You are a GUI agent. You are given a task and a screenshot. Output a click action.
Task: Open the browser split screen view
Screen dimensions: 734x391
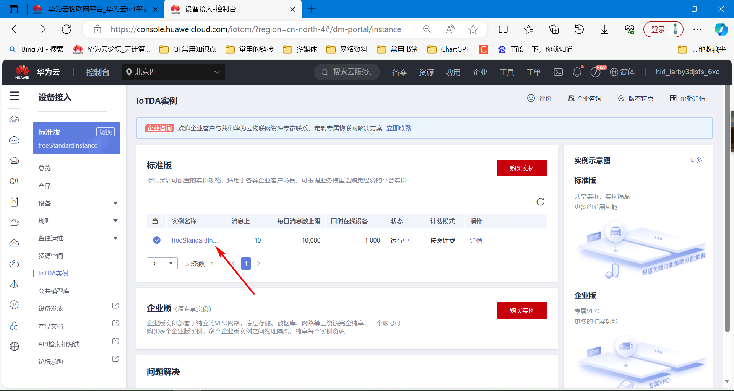pos(503,29)
